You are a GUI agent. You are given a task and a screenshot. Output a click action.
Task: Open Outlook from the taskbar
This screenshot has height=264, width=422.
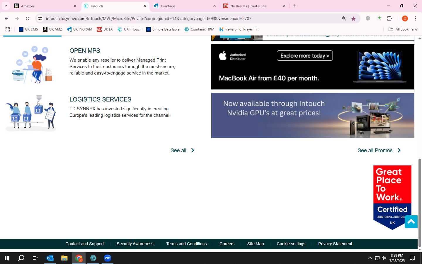point(50,258)
